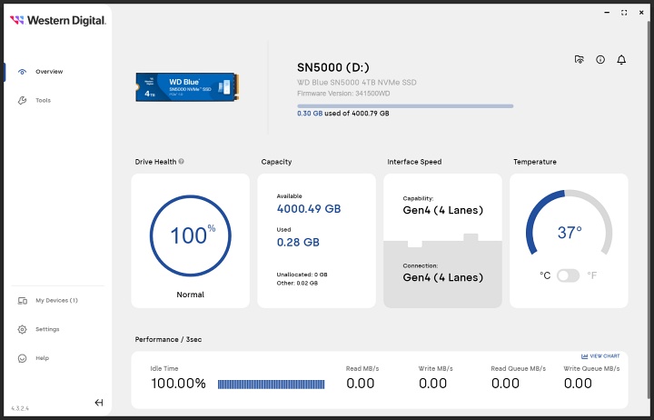Click 'Other: 0.02 GB' text

pyautogui.click(x=297, y=283)
